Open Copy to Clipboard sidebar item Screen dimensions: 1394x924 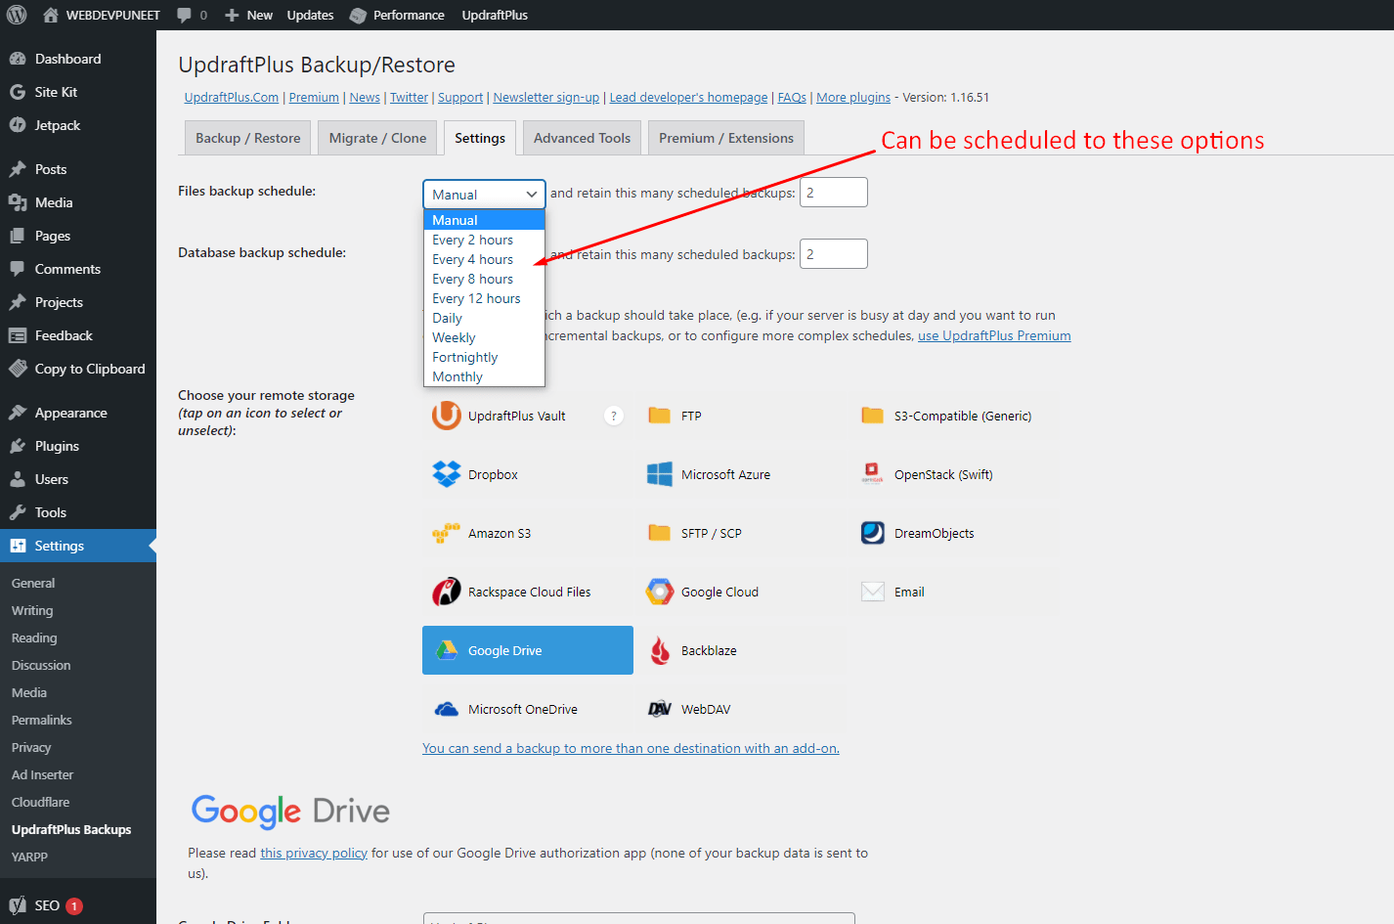pos(78,369)
